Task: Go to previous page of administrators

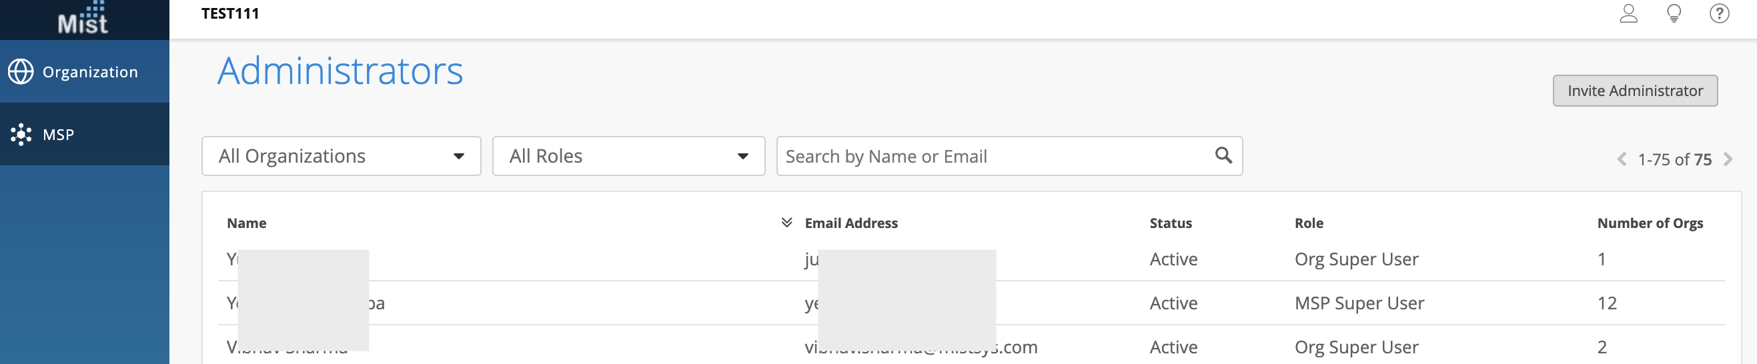Action: [1622, 159]
